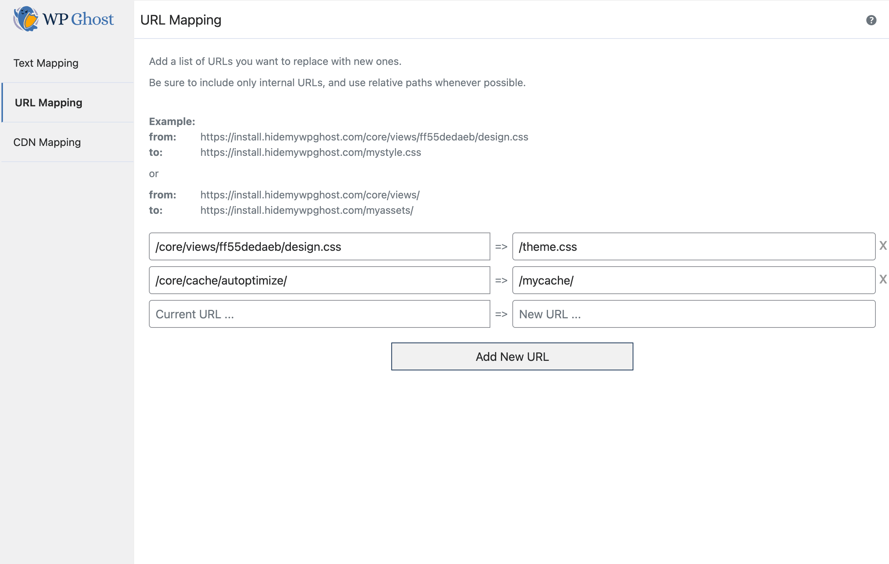Screen dimensions: 889x564
Task: Click the WP Ghost ghost logo icon
Action: (26, 19)
